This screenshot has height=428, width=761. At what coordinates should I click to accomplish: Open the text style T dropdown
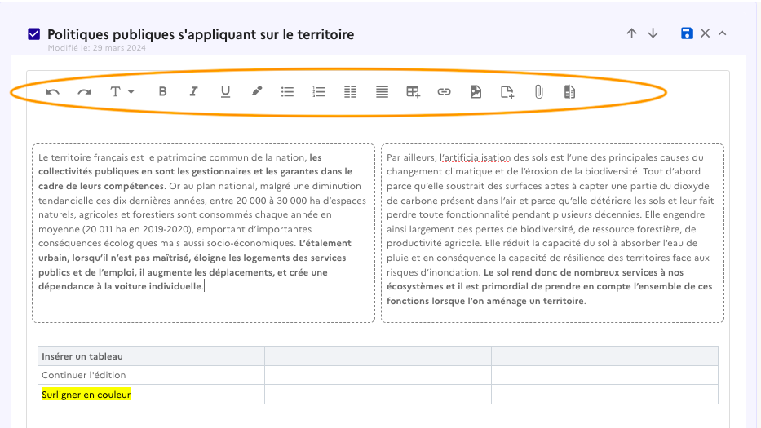122,92
